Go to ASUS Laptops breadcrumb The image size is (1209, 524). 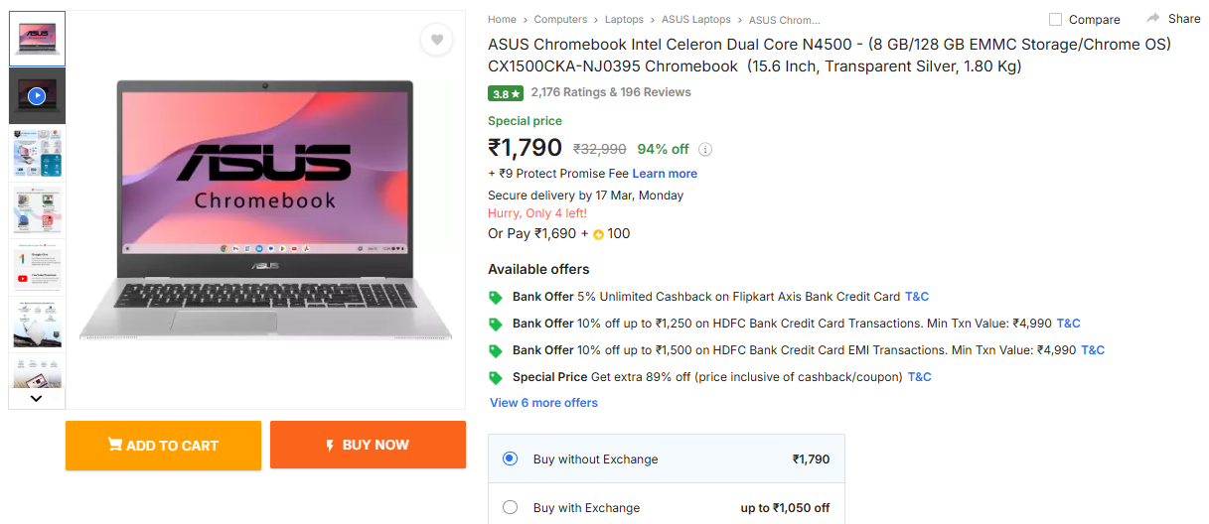696,20
